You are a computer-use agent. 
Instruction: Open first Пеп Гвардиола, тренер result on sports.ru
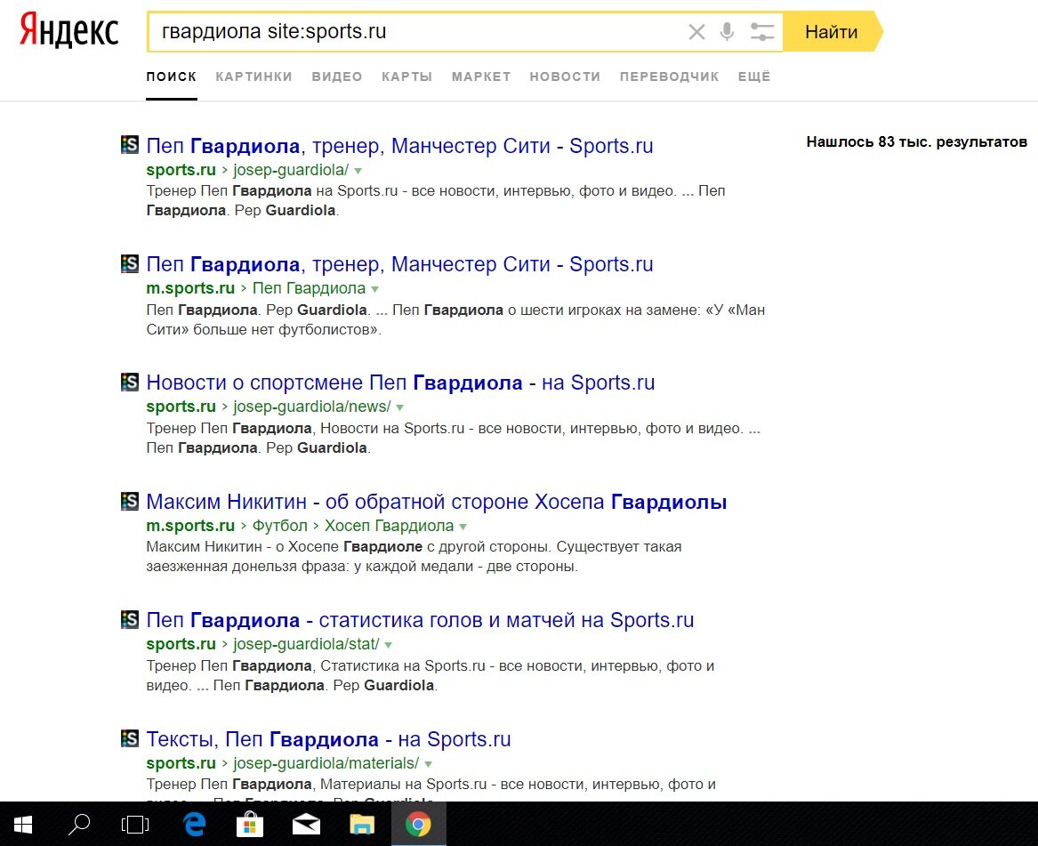pyautogui.click(x=399, y=146)
